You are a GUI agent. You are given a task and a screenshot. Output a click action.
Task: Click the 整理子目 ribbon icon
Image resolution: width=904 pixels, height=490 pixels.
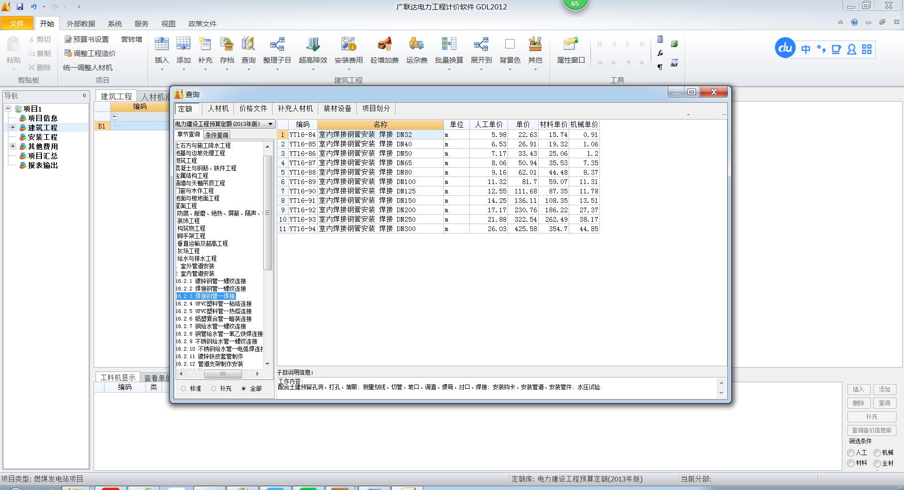[x=277, y=44]
